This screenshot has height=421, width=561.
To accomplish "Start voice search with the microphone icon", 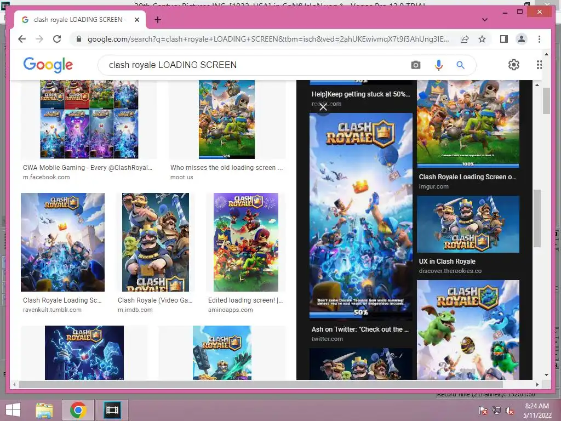I will (439, 65).
